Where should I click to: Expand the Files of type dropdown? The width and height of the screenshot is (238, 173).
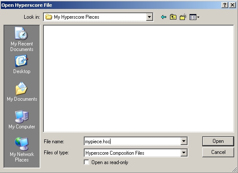point(184,153)
